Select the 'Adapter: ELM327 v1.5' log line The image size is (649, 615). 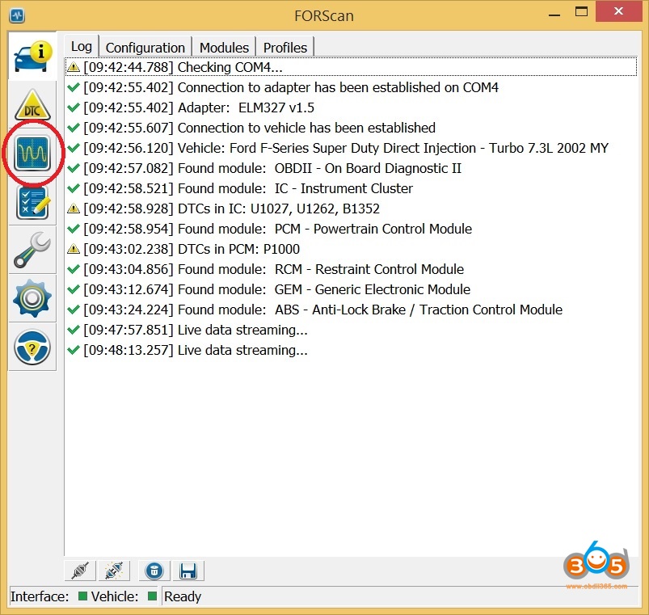pyautogui.click(x=351, y=107)
